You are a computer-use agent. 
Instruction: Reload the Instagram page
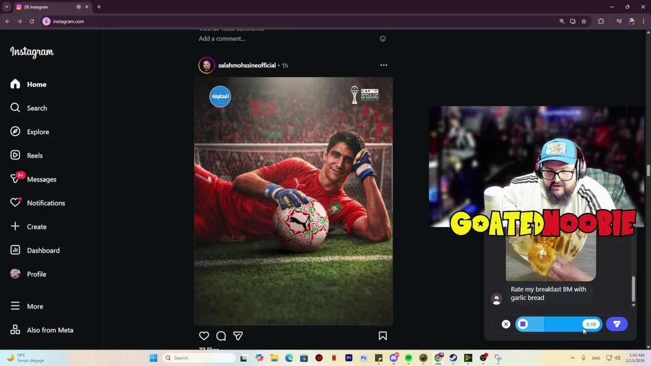click(x=32, y=21)
